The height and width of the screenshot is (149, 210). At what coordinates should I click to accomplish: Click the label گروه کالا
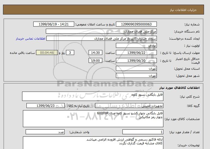click(x=193, y=106)
